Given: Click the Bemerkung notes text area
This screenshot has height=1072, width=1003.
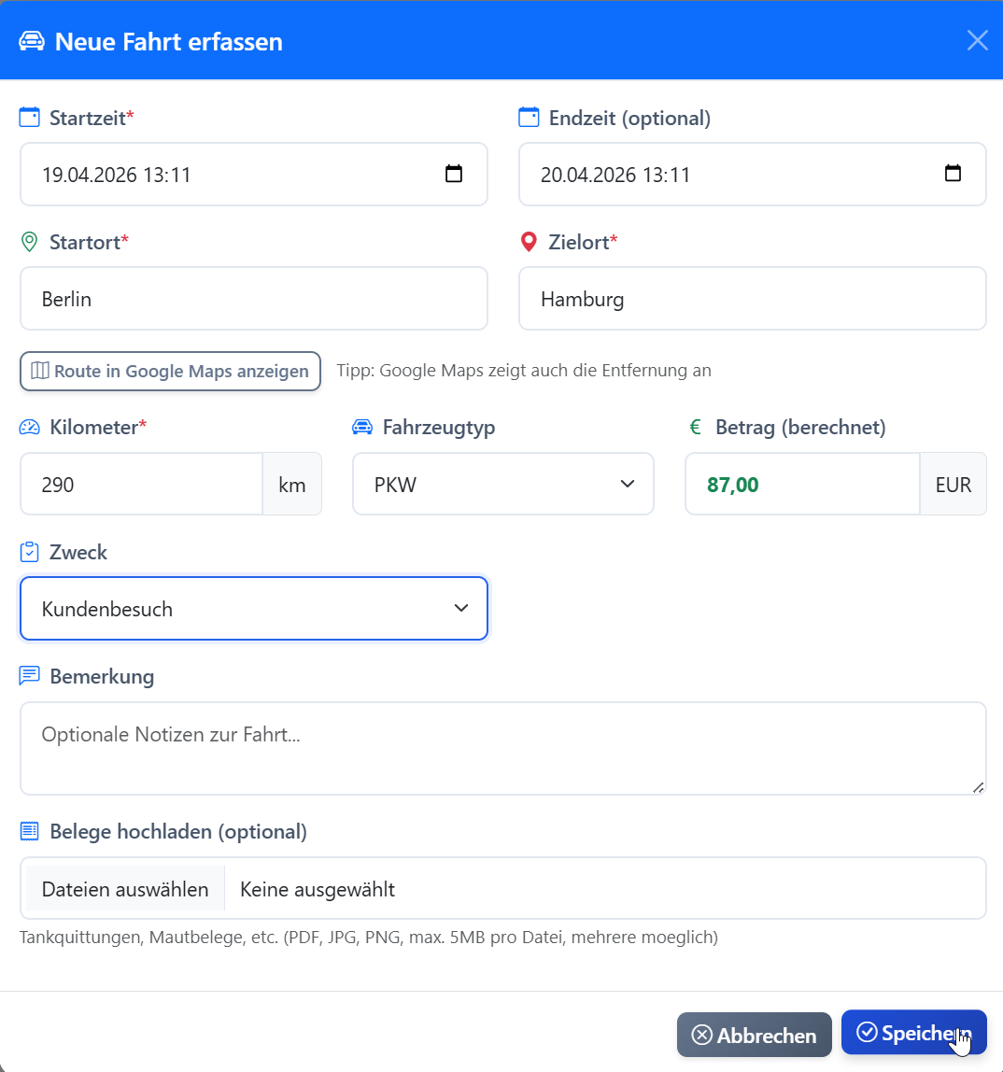Looking at the screenshot, I should tap(502, 748).
